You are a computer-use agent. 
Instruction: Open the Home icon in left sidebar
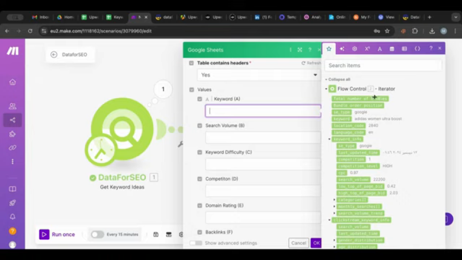pos(13,82)
